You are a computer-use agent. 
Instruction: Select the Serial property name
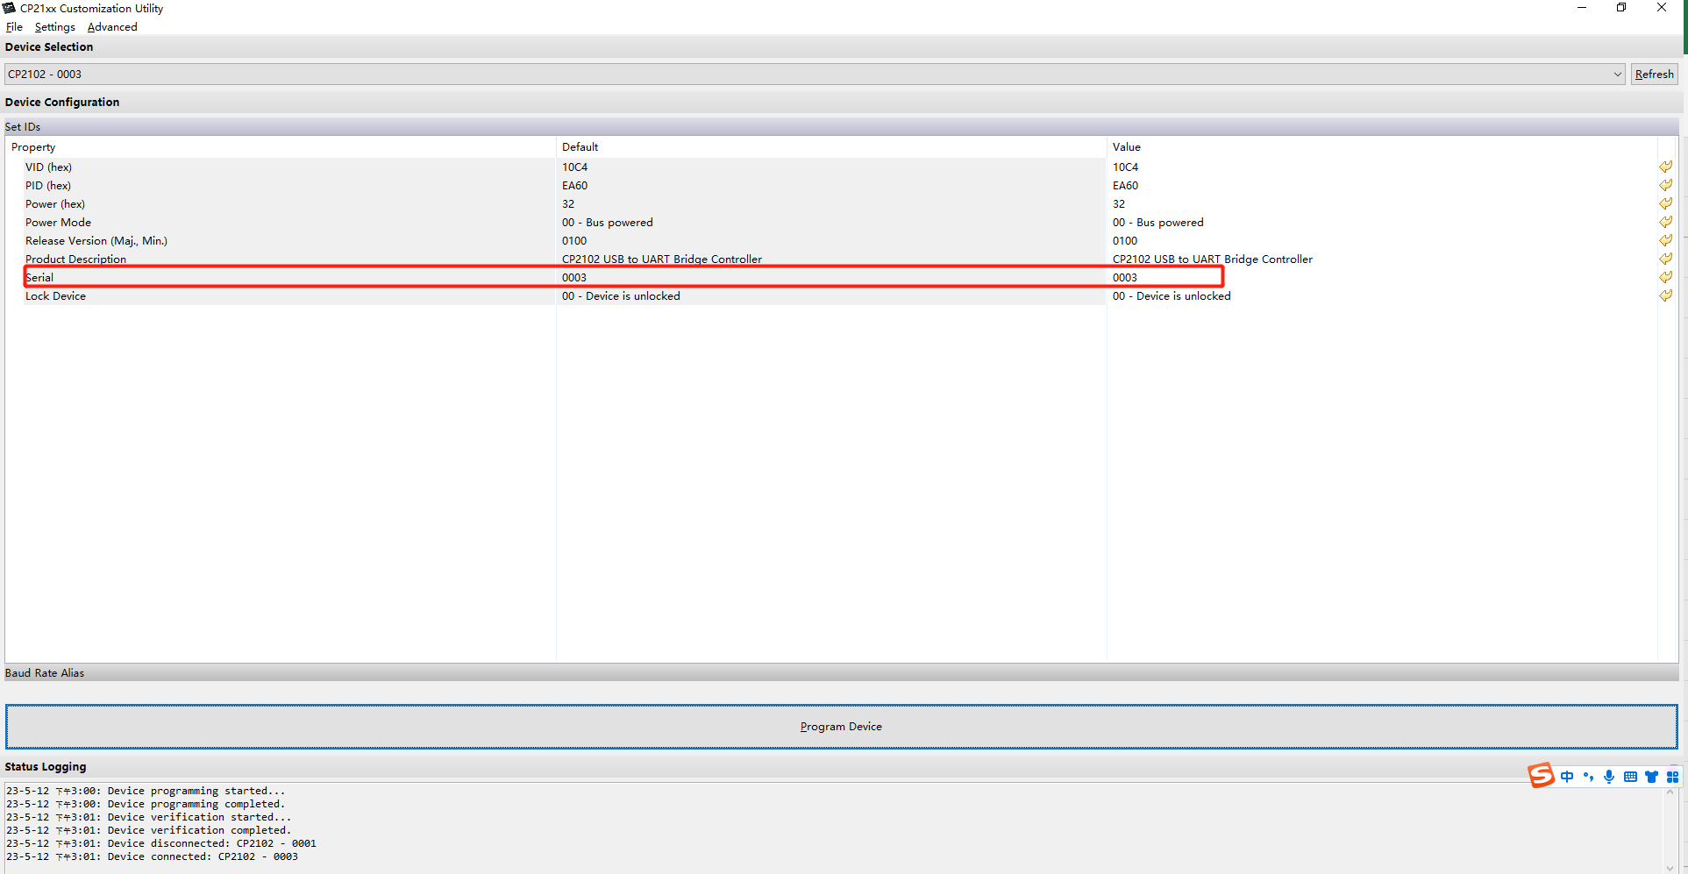tap(39, 277)
